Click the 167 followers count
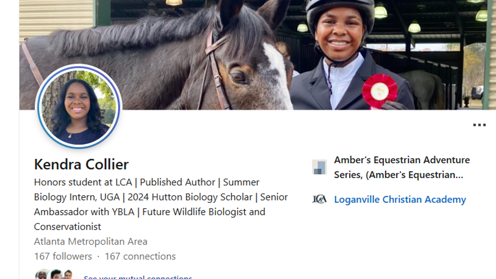496x279 pixels. [63, 256]
